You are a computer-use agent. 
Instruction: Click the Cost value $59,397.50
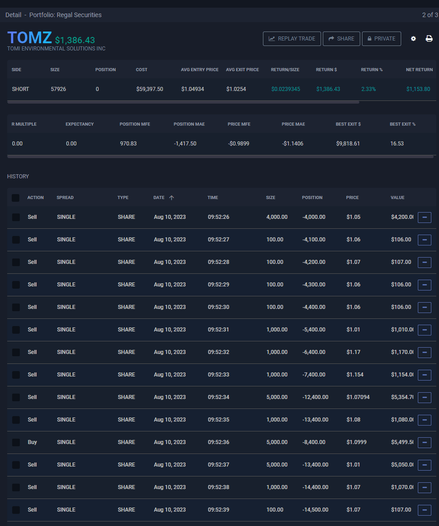pos(149,89)
